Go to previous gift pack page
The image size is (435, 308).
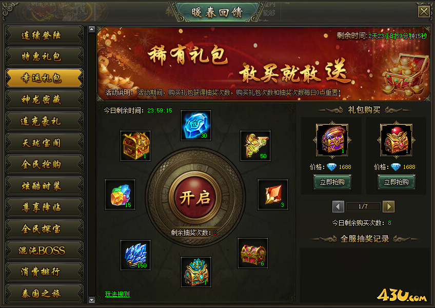coord(338,207)
